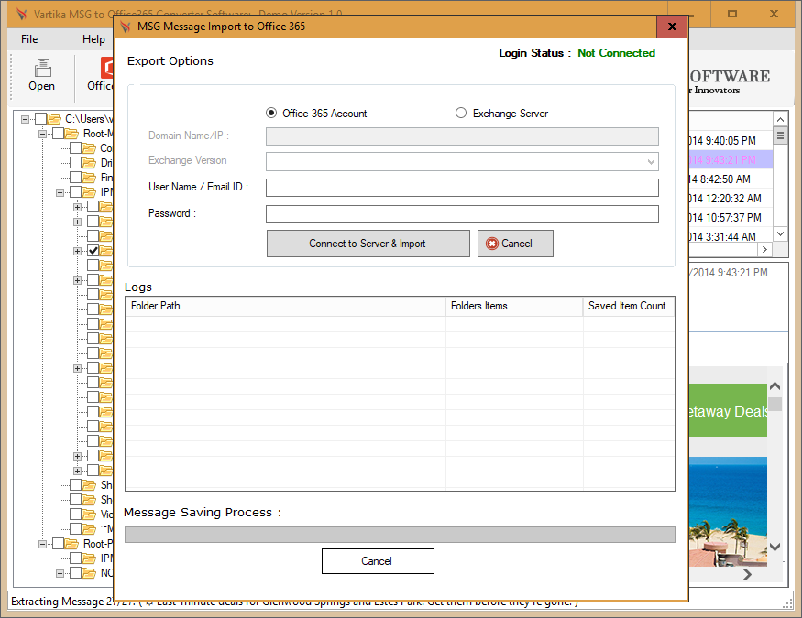Tick the checkbox for the 'NO' folder
The height and width of the screenshot is (618, 802).
point(75,573)
